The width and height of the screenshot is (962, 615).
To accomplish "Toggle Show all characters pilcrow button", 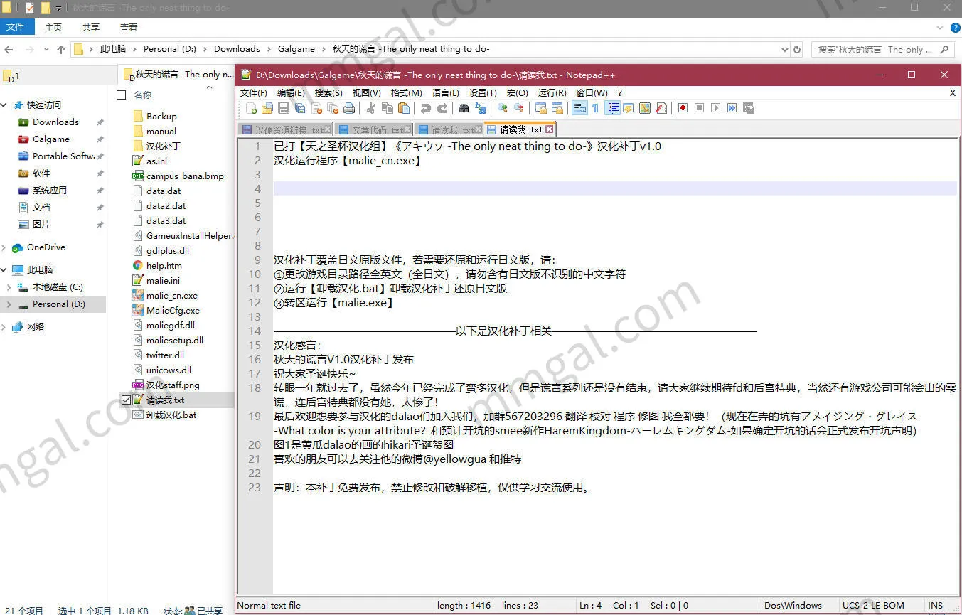I will [595, 108].
